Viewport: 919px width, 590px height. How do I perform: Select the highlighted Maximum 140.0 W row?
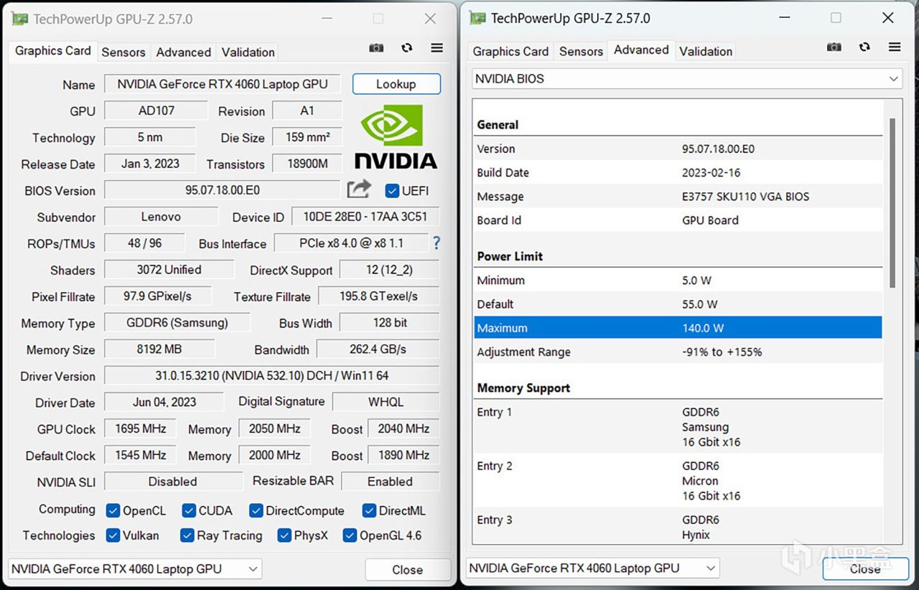pyautogui.click(x=678, y=328)
